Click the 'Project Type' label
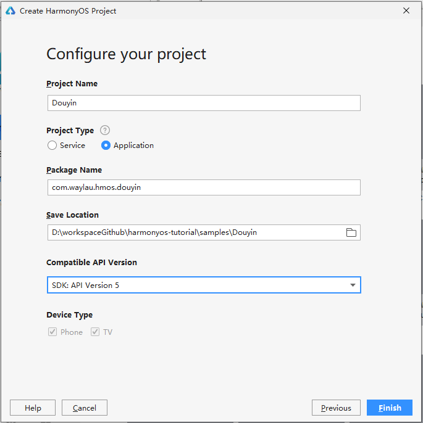Screen dimensions: 423x423 point(70,131)
